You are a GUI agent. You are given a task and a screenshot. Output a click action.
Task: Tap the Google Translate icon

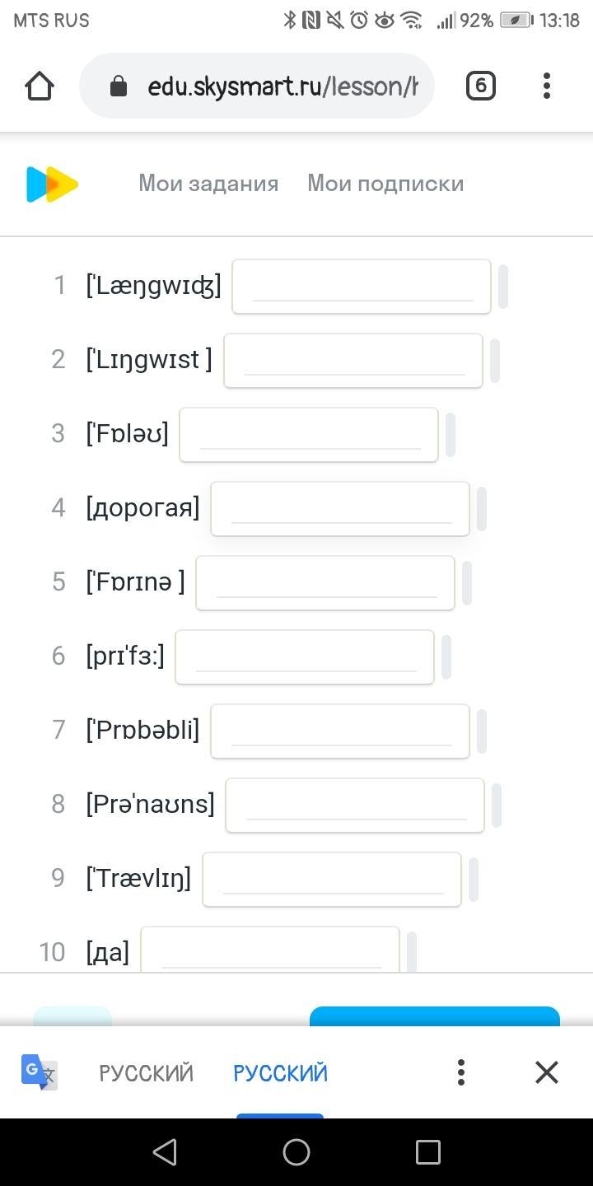39,1072
